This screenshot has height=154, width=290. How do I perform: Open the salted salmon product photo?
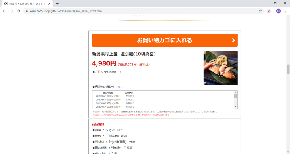[220, 68]
